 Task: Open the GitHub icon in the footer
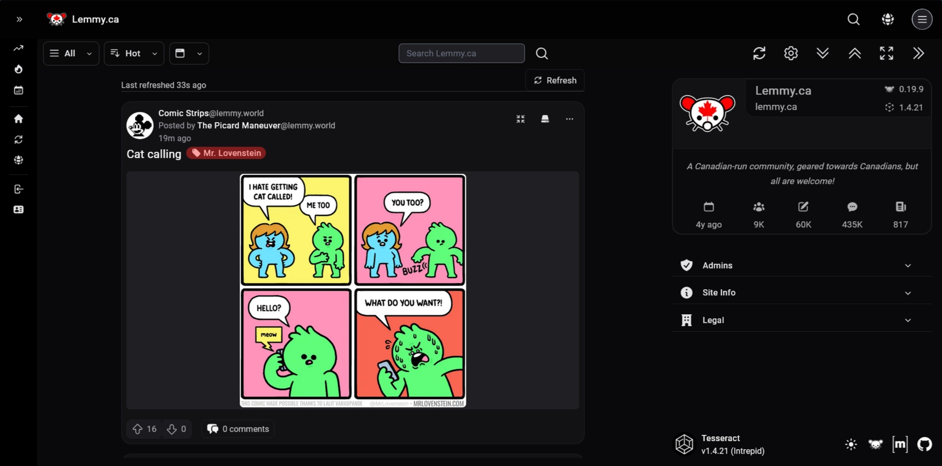(925, 445)
